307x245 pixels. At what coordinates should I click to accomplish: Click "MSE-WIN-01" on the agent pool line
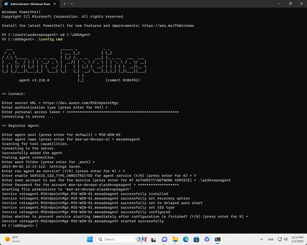click(x=110, y=135)
